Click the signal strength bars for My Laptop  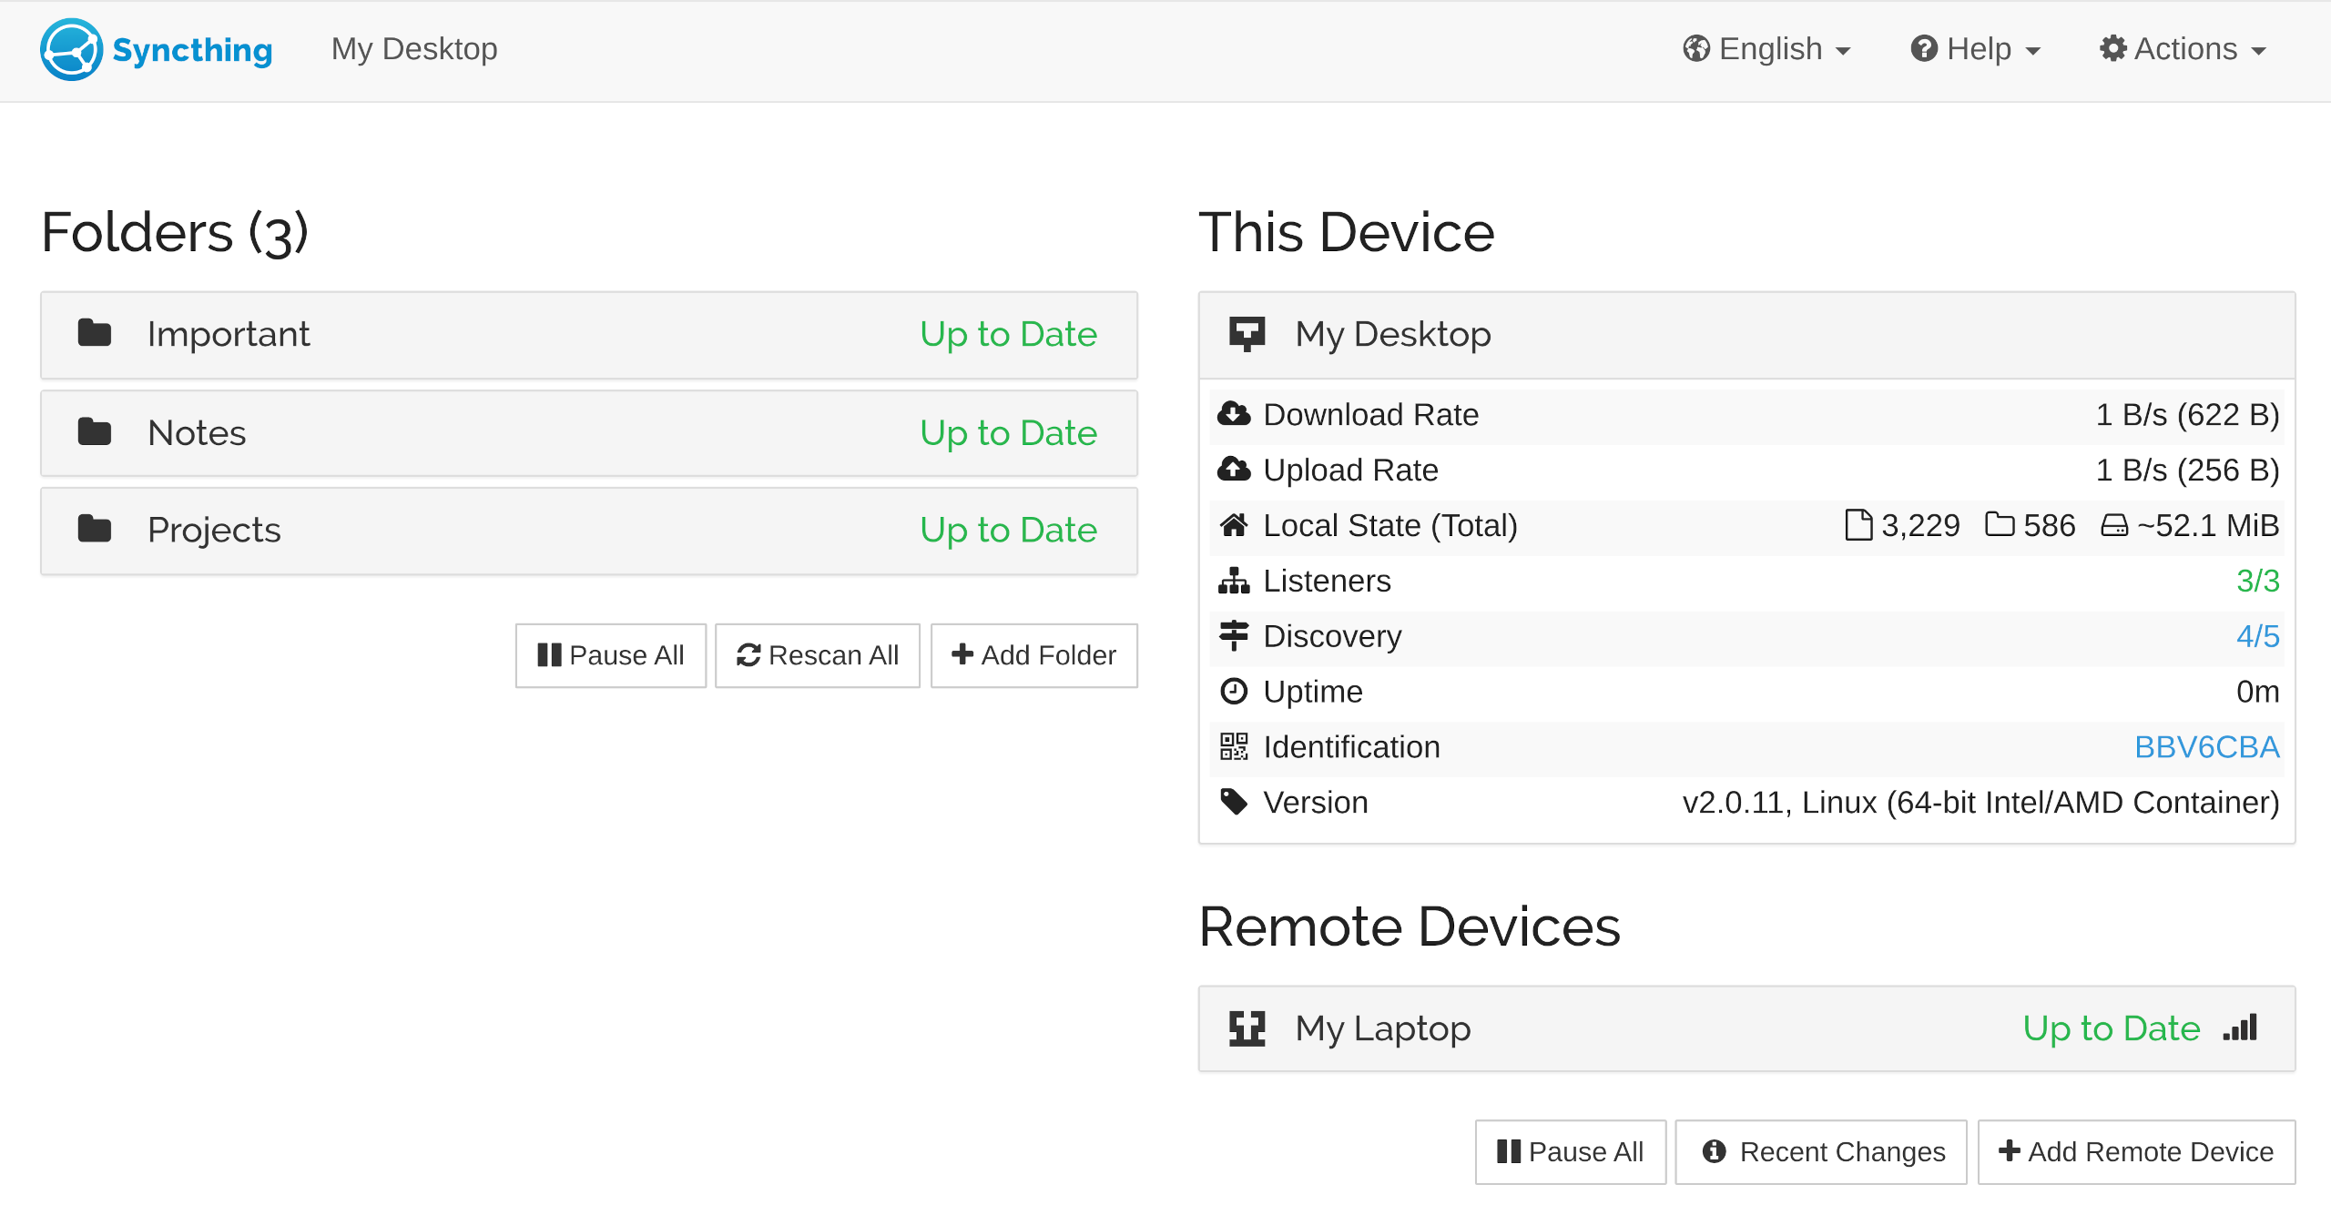pos(2241,1028)
